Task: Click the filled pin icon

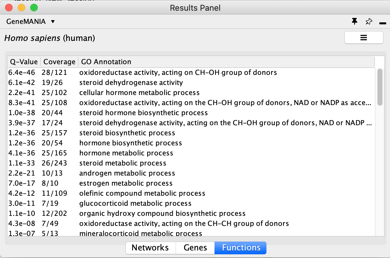Action: pos(354,21)
